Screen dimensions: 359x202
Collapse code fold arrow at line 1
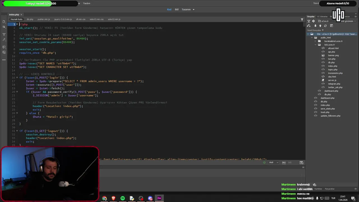point(17,24)
